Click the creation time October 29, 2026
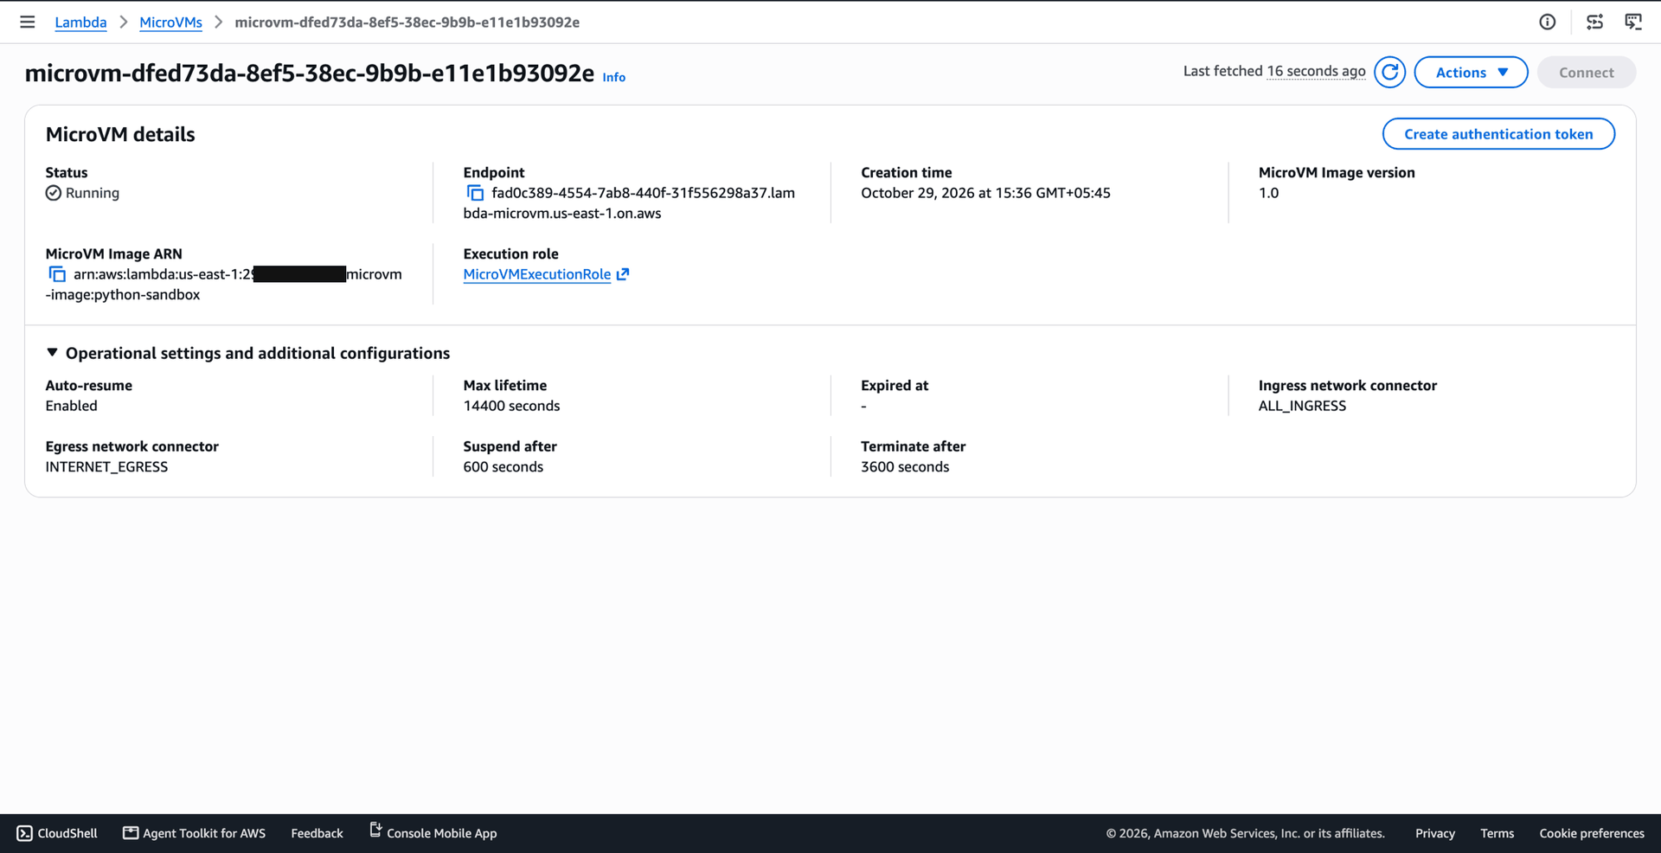The width and height of the screenshot is (1661, 853). point(985,193)
